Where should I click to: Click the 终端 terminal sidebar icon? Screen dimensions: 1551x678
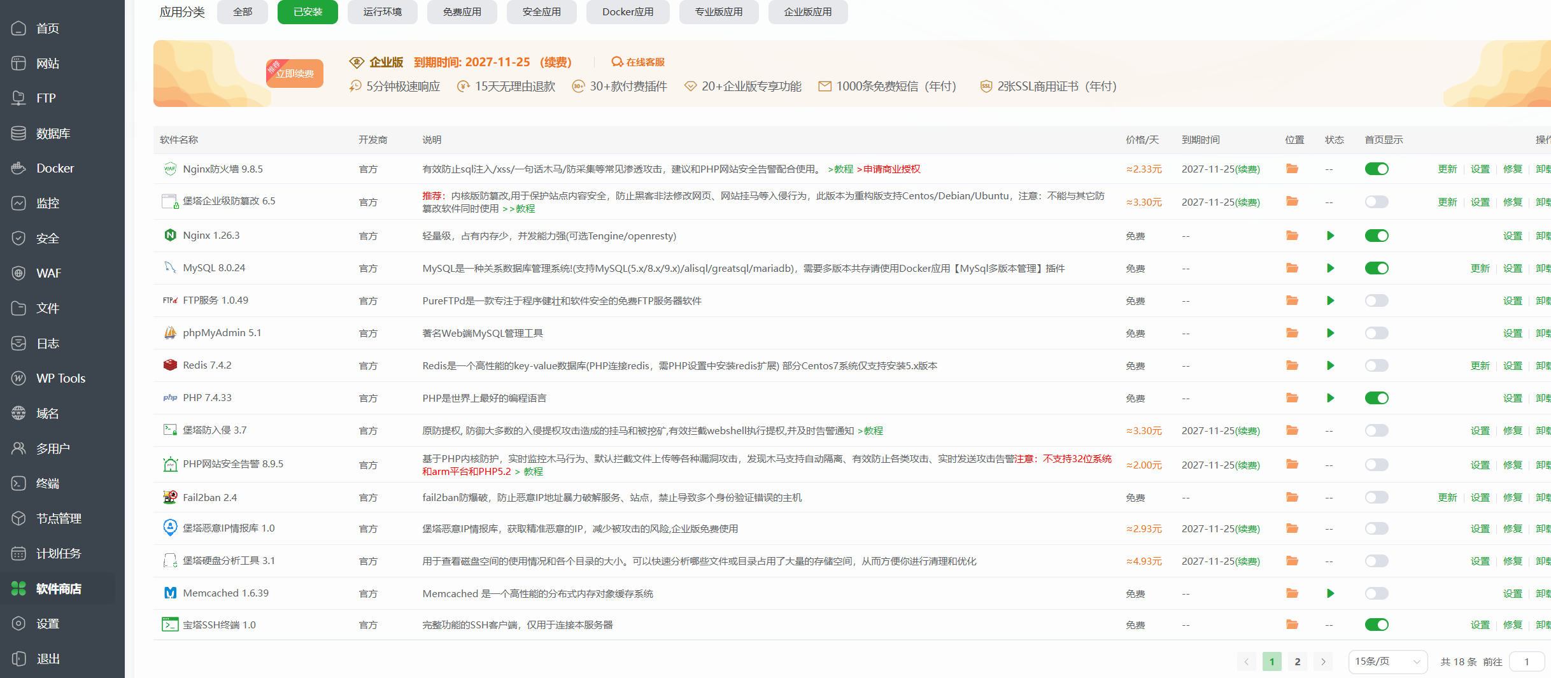[x=19, y=483]
